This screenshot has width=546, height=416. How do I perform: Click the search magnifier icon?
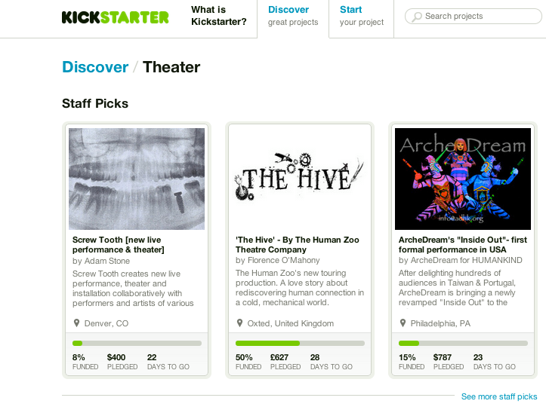click(416, 17)
